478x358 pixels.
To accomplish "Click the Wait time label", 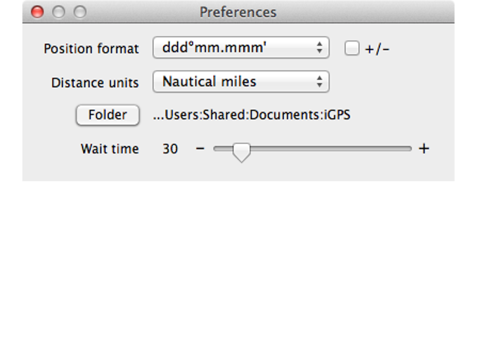I will [110, 149].
